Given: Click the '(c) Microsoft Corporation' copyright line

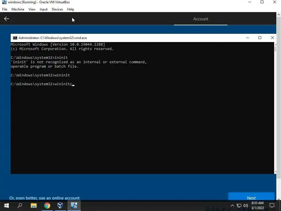Looking at the screenshot, I should (62, 49).
